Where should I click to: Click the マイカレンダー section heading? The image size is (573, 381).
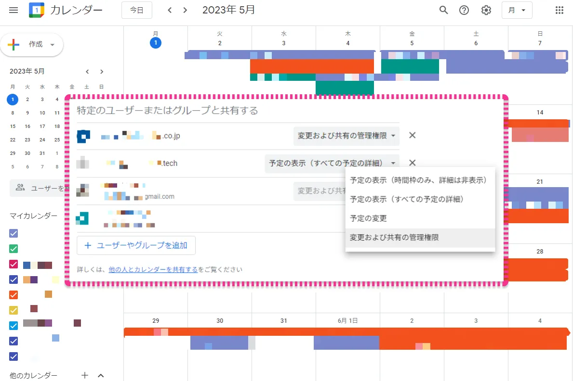pos(34,216)
